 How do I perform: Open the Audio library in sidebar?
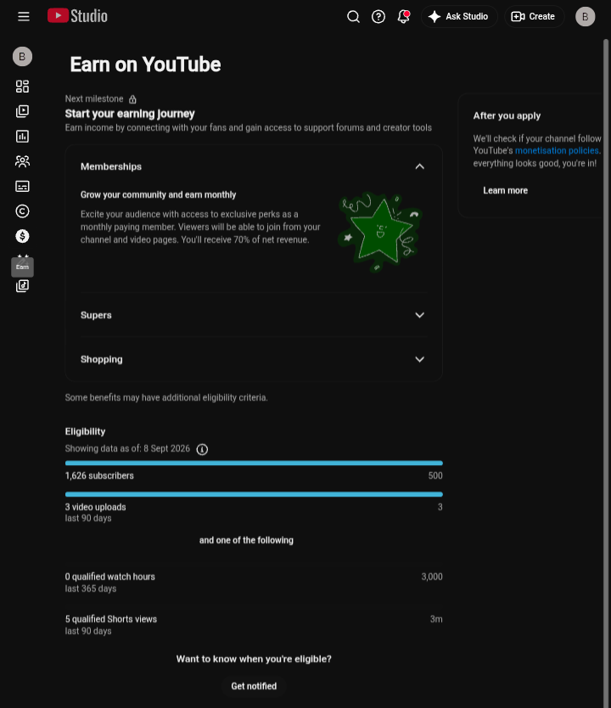click(x=22, y=286)
